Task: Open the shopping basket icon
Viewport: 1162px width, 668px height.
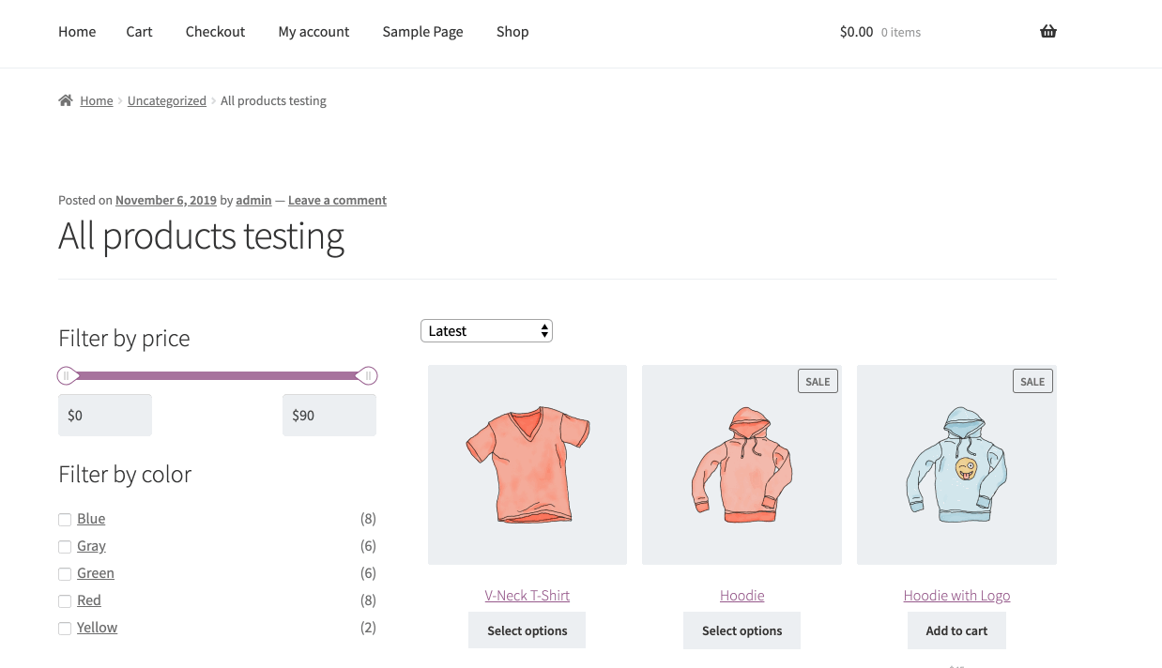Action: click(x=1047, y=31)
